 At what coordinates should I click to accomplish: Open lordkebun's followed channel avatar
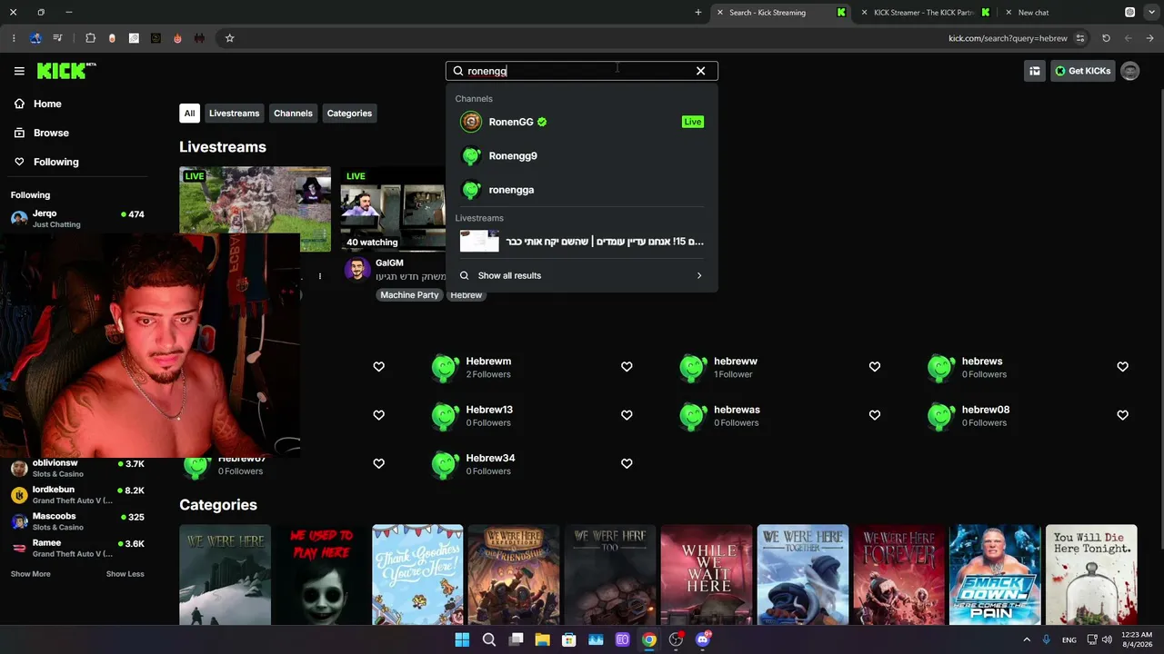18,495
